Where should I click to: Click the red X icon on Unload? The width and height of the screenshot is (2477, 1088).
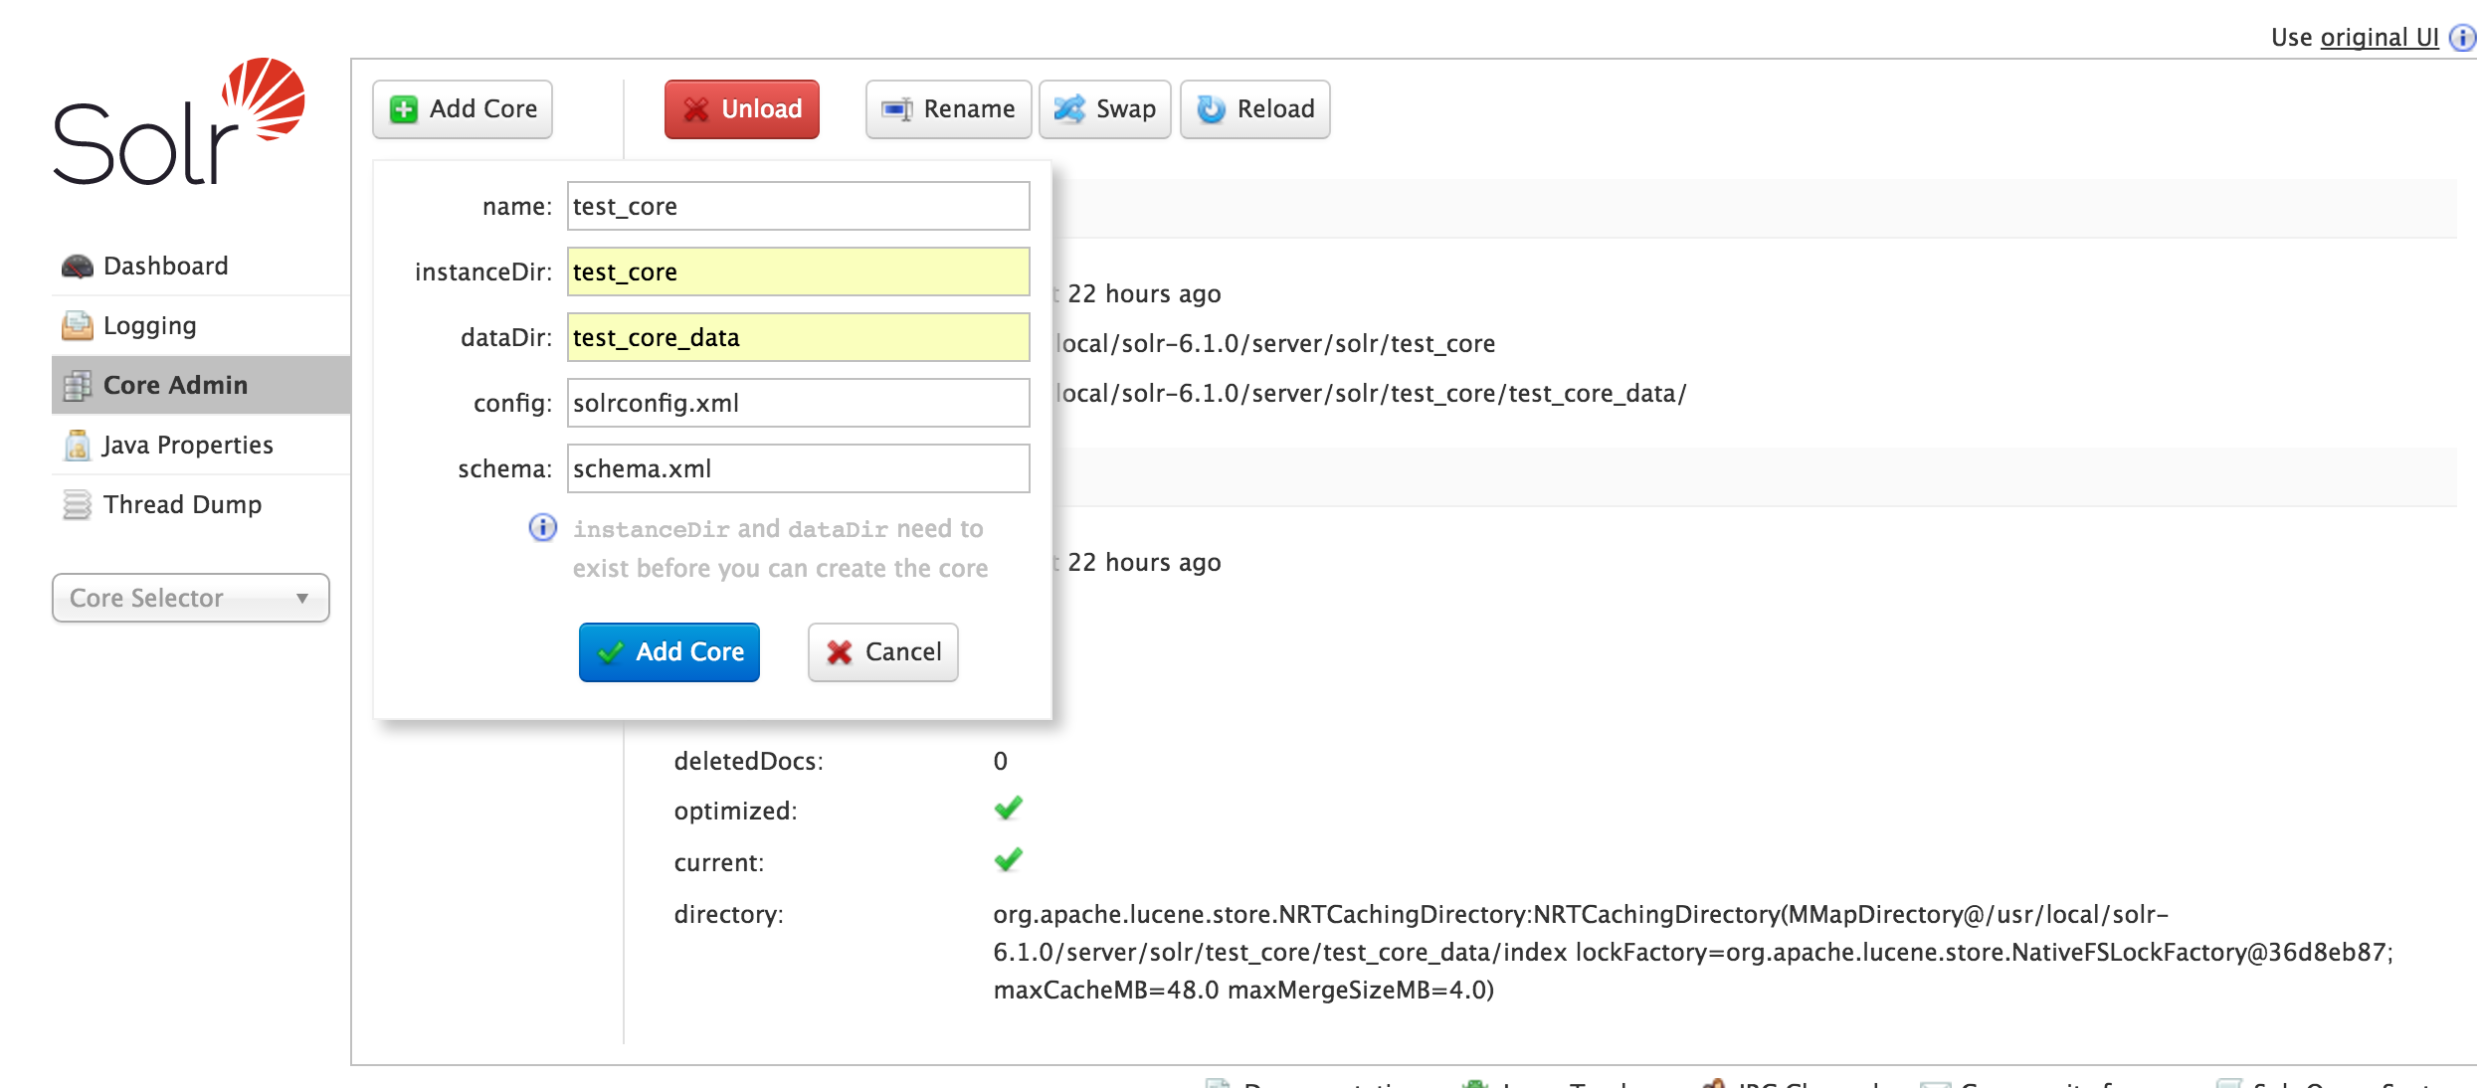tap(696, 109)
